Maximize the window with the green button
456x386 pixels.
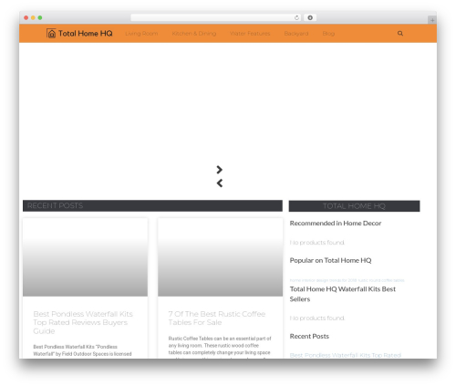pos(40,18)
